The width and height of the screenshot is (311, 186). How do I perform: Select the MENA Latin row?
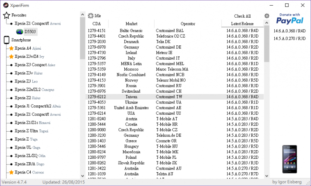coord(175,64)
